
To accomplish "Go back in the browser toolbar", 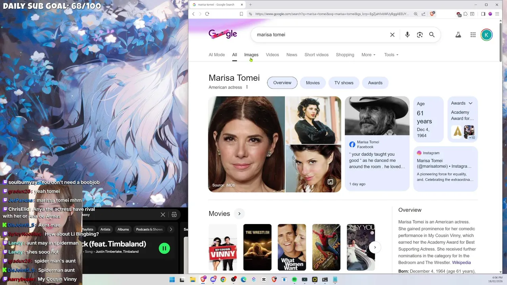I will pyautogui.click(x=193, y=14).
